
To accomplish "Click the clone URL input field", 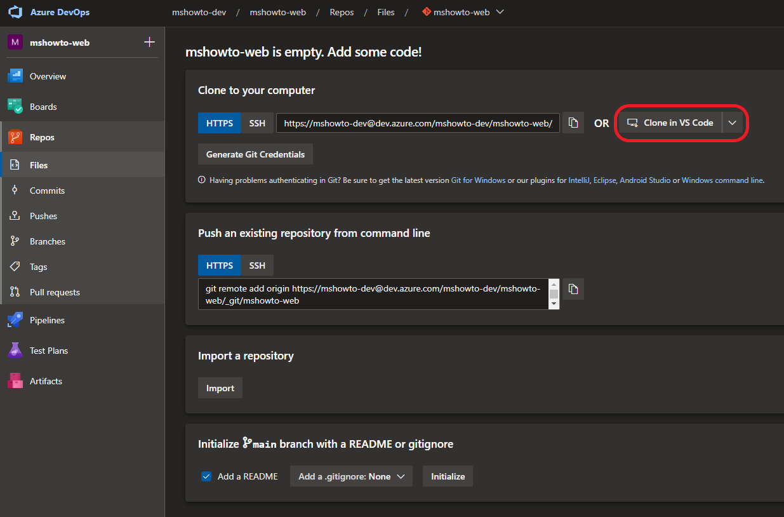I will (x=418, y=123).
